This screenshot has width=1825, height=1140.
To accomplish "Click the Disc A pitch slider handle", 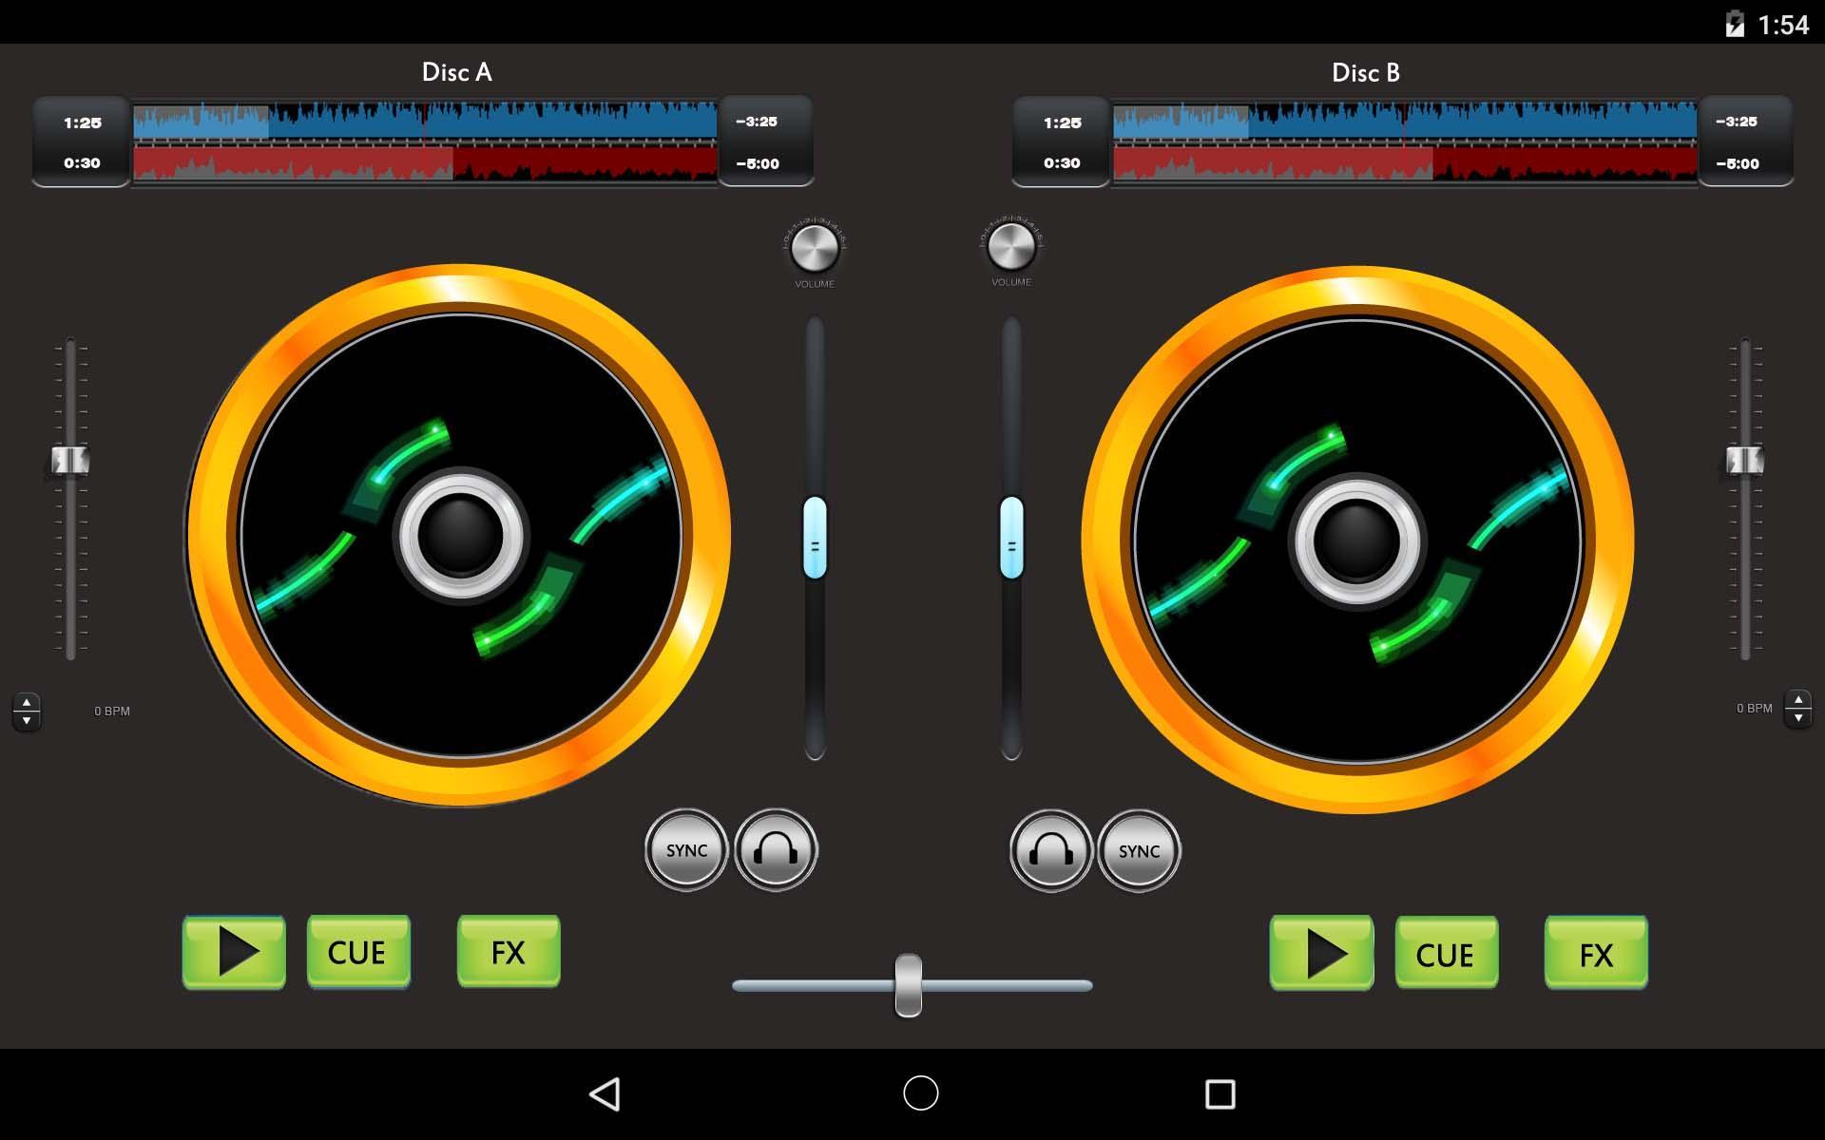I will tap(70, 461).
